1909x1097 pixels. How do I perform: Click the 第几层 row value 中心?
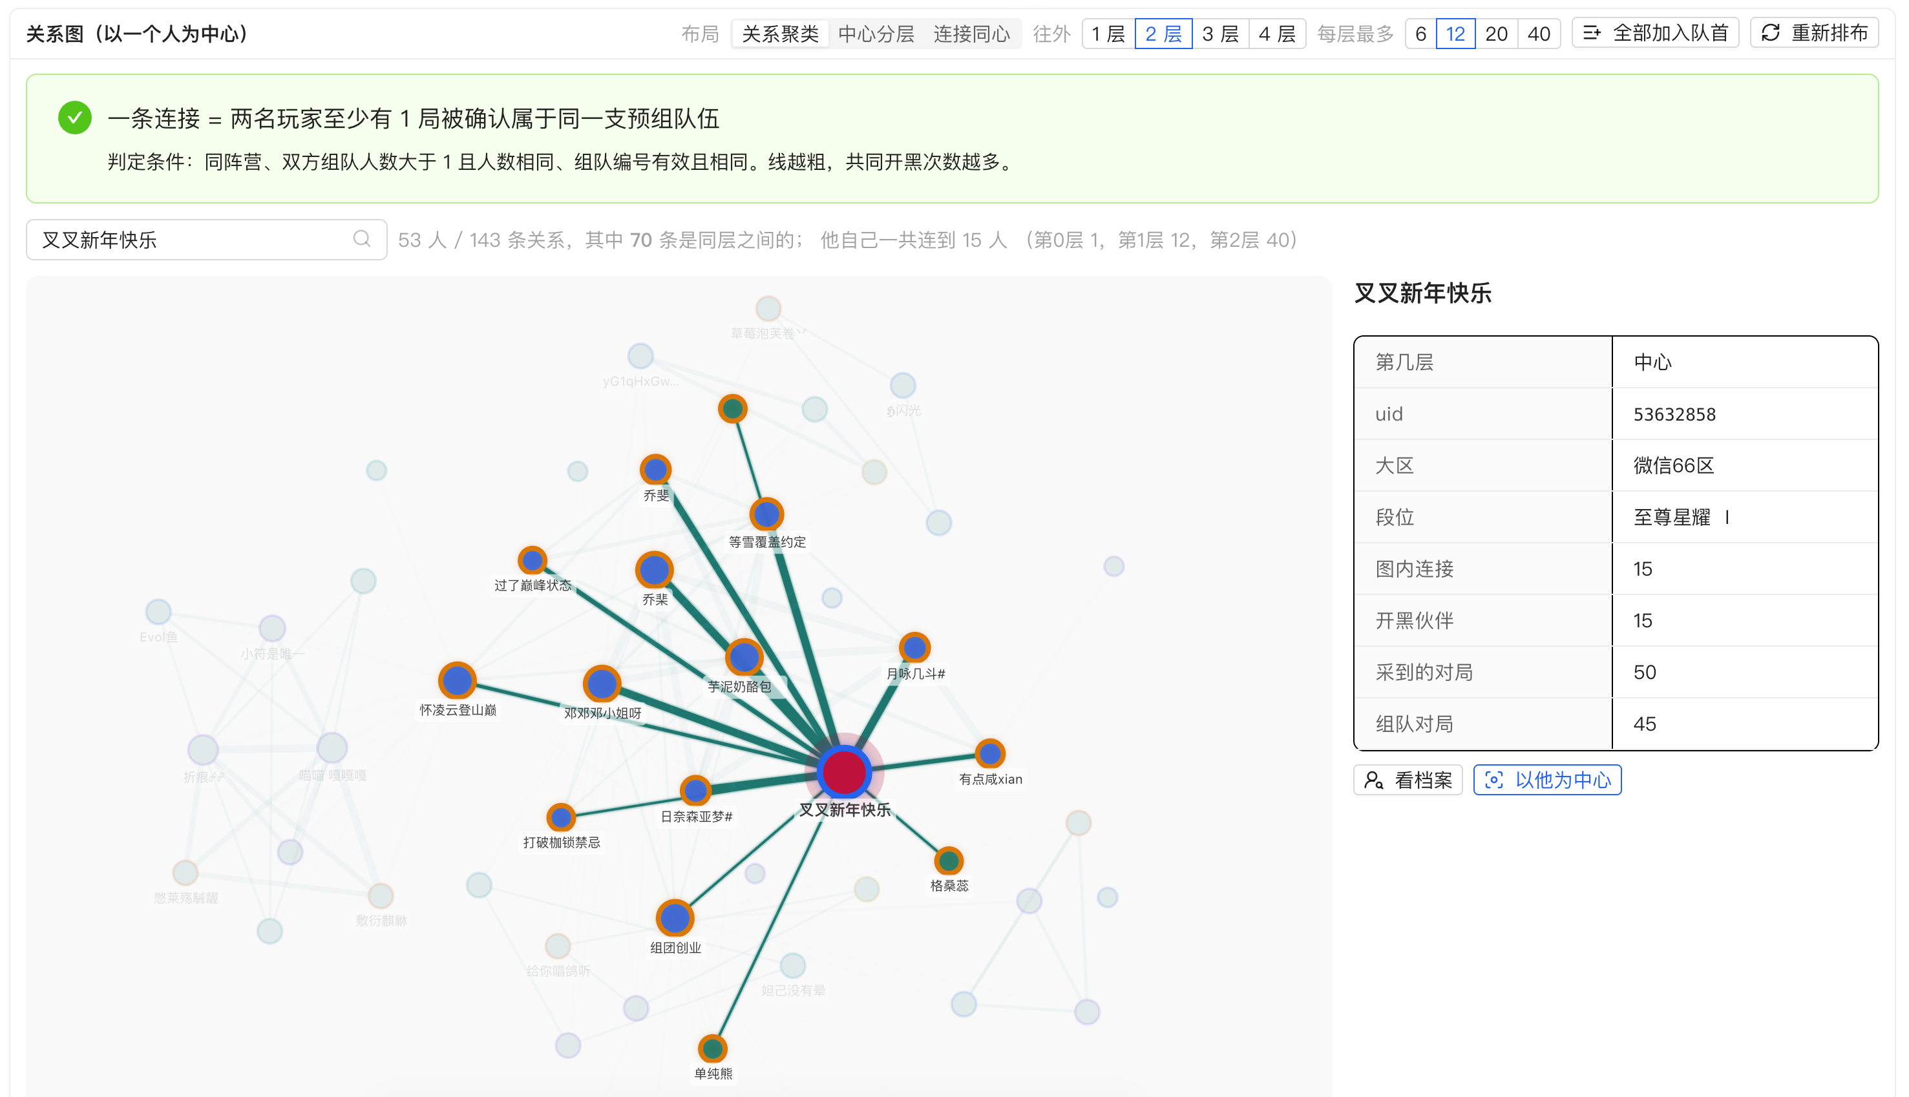pos(1652,362)
